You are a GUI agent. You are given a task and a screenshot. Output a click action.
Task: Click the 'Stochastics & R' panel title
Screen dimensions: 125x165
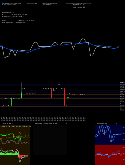[102, 123]
